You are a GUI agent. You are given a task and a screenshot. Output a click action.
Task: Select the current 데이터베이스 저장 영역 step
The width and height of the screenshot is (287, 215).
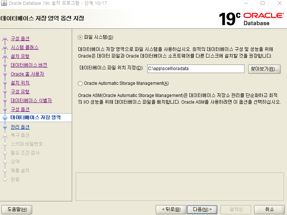click(36, 118)
